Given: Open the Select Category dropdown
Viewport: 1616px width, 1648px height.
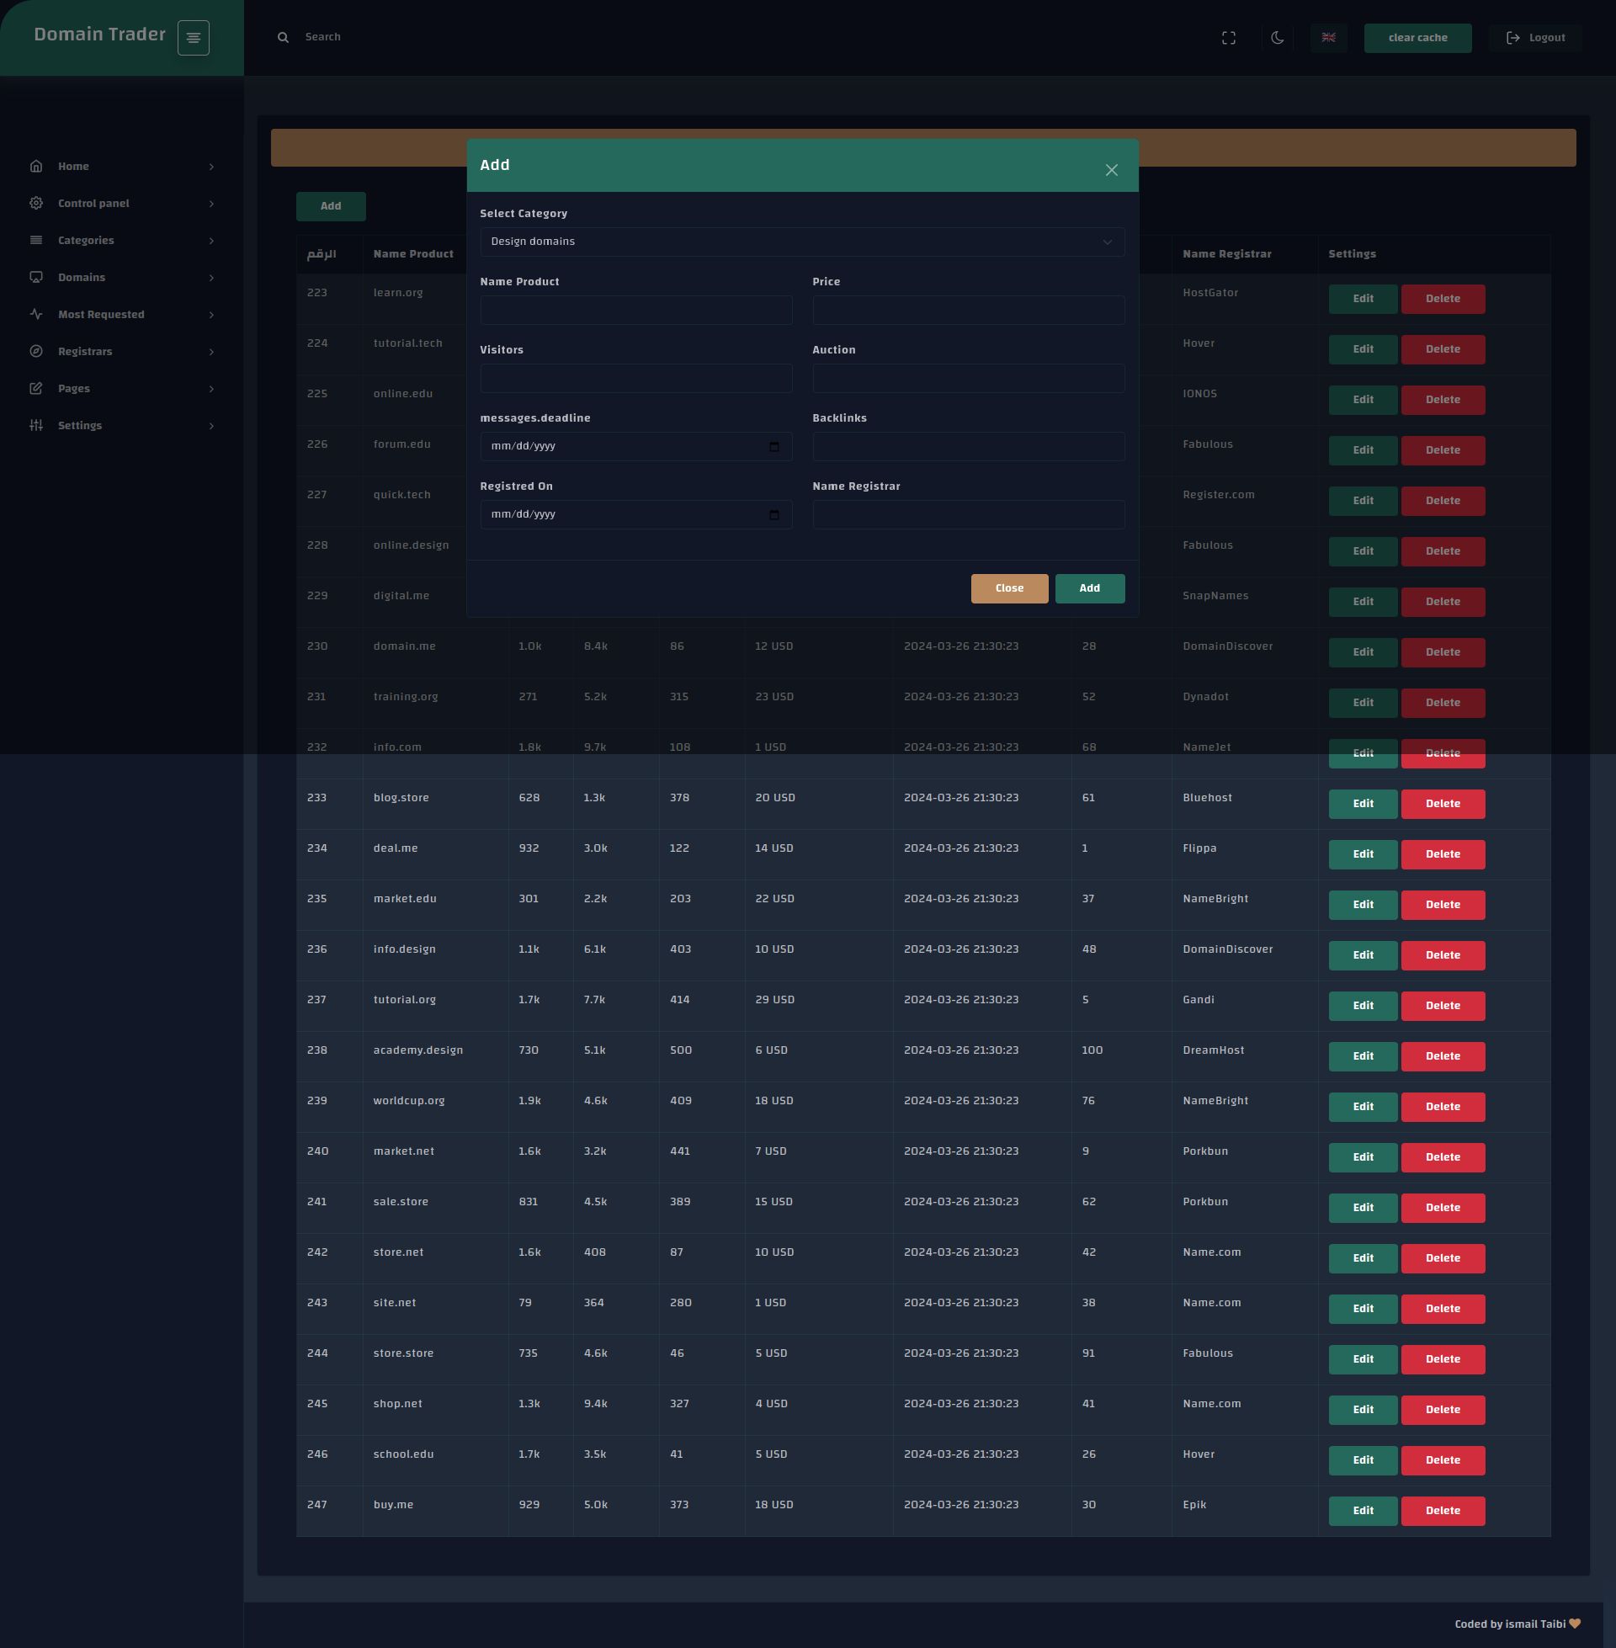Looking at the screenshot, I should 801,242.
